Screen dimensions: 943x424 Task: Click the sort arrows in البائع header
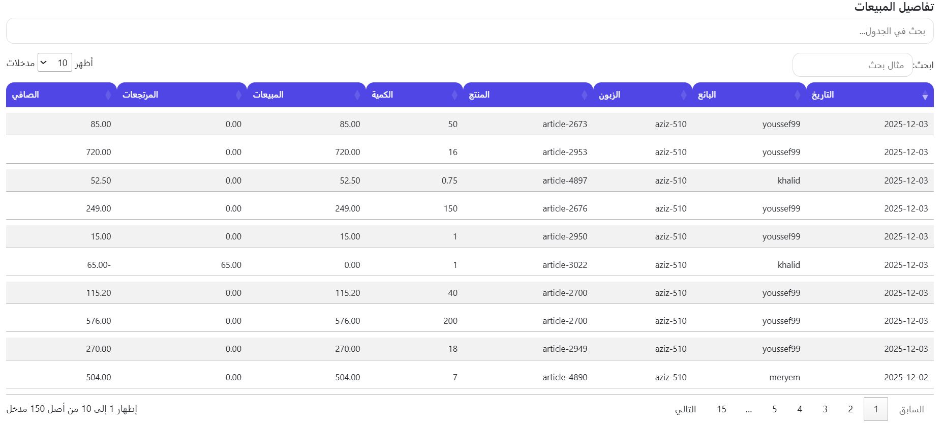click(x=797, y=95)
